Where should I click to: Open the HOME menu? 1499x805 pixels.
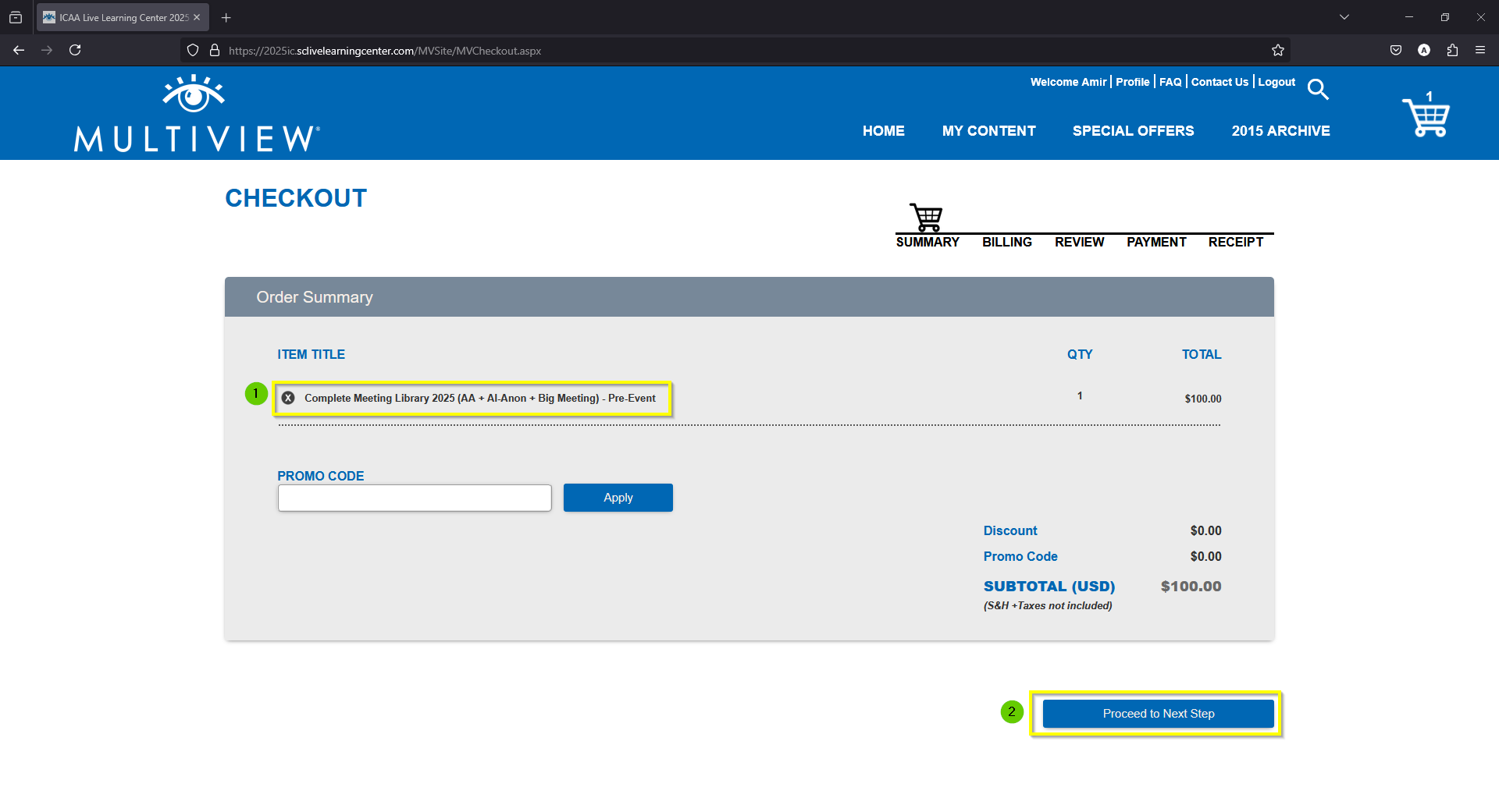click(x=884, y=131)
